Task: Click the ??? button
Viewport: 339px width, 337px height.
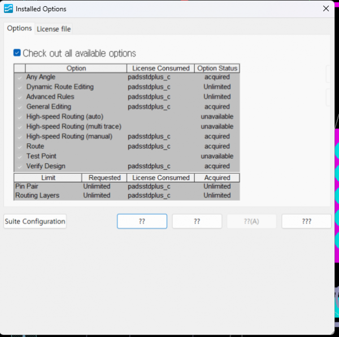Action: [306, 221]
